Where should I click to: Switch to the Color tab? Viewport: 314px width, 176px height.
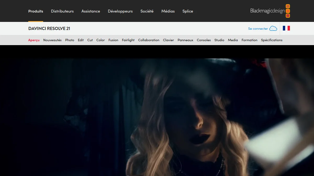click(100, 40)
